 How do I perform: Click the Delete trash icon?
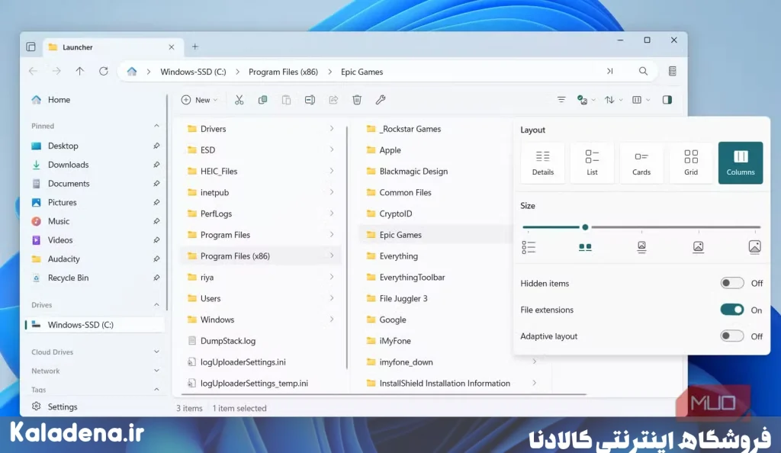tap(357, 100)
